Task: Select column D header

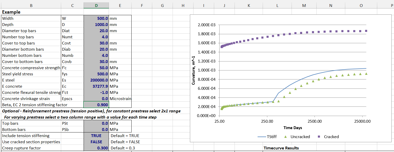Action: pyautogui.click(x=96, y=5)
